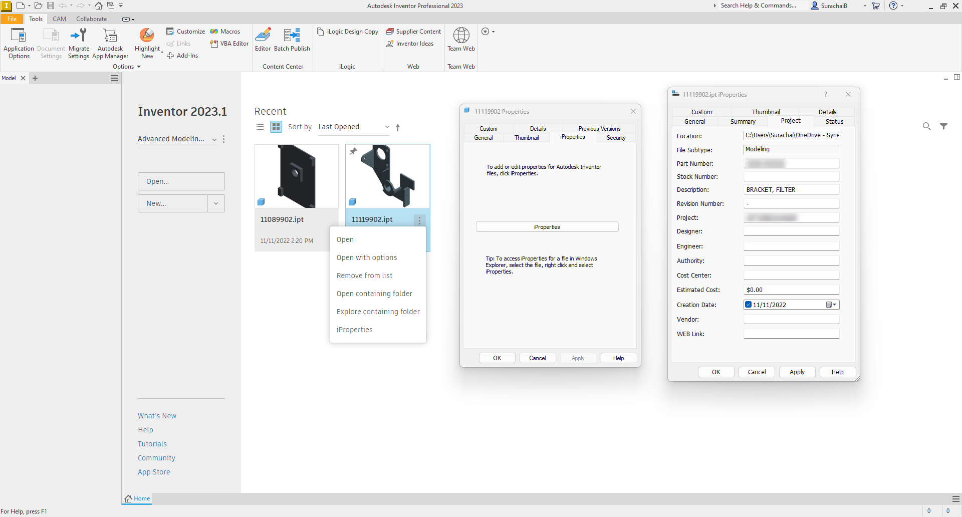Open the What's New link
Image resolution: width=962 pixels, height=517 pixels.
(x=157, y=416)
